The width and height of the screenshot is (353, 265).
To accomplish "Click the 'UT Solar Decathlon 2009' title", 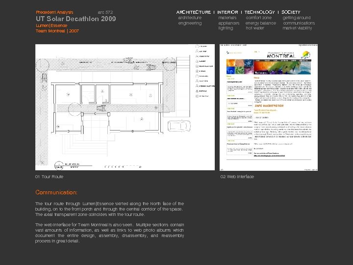I will tap(76, 19).
